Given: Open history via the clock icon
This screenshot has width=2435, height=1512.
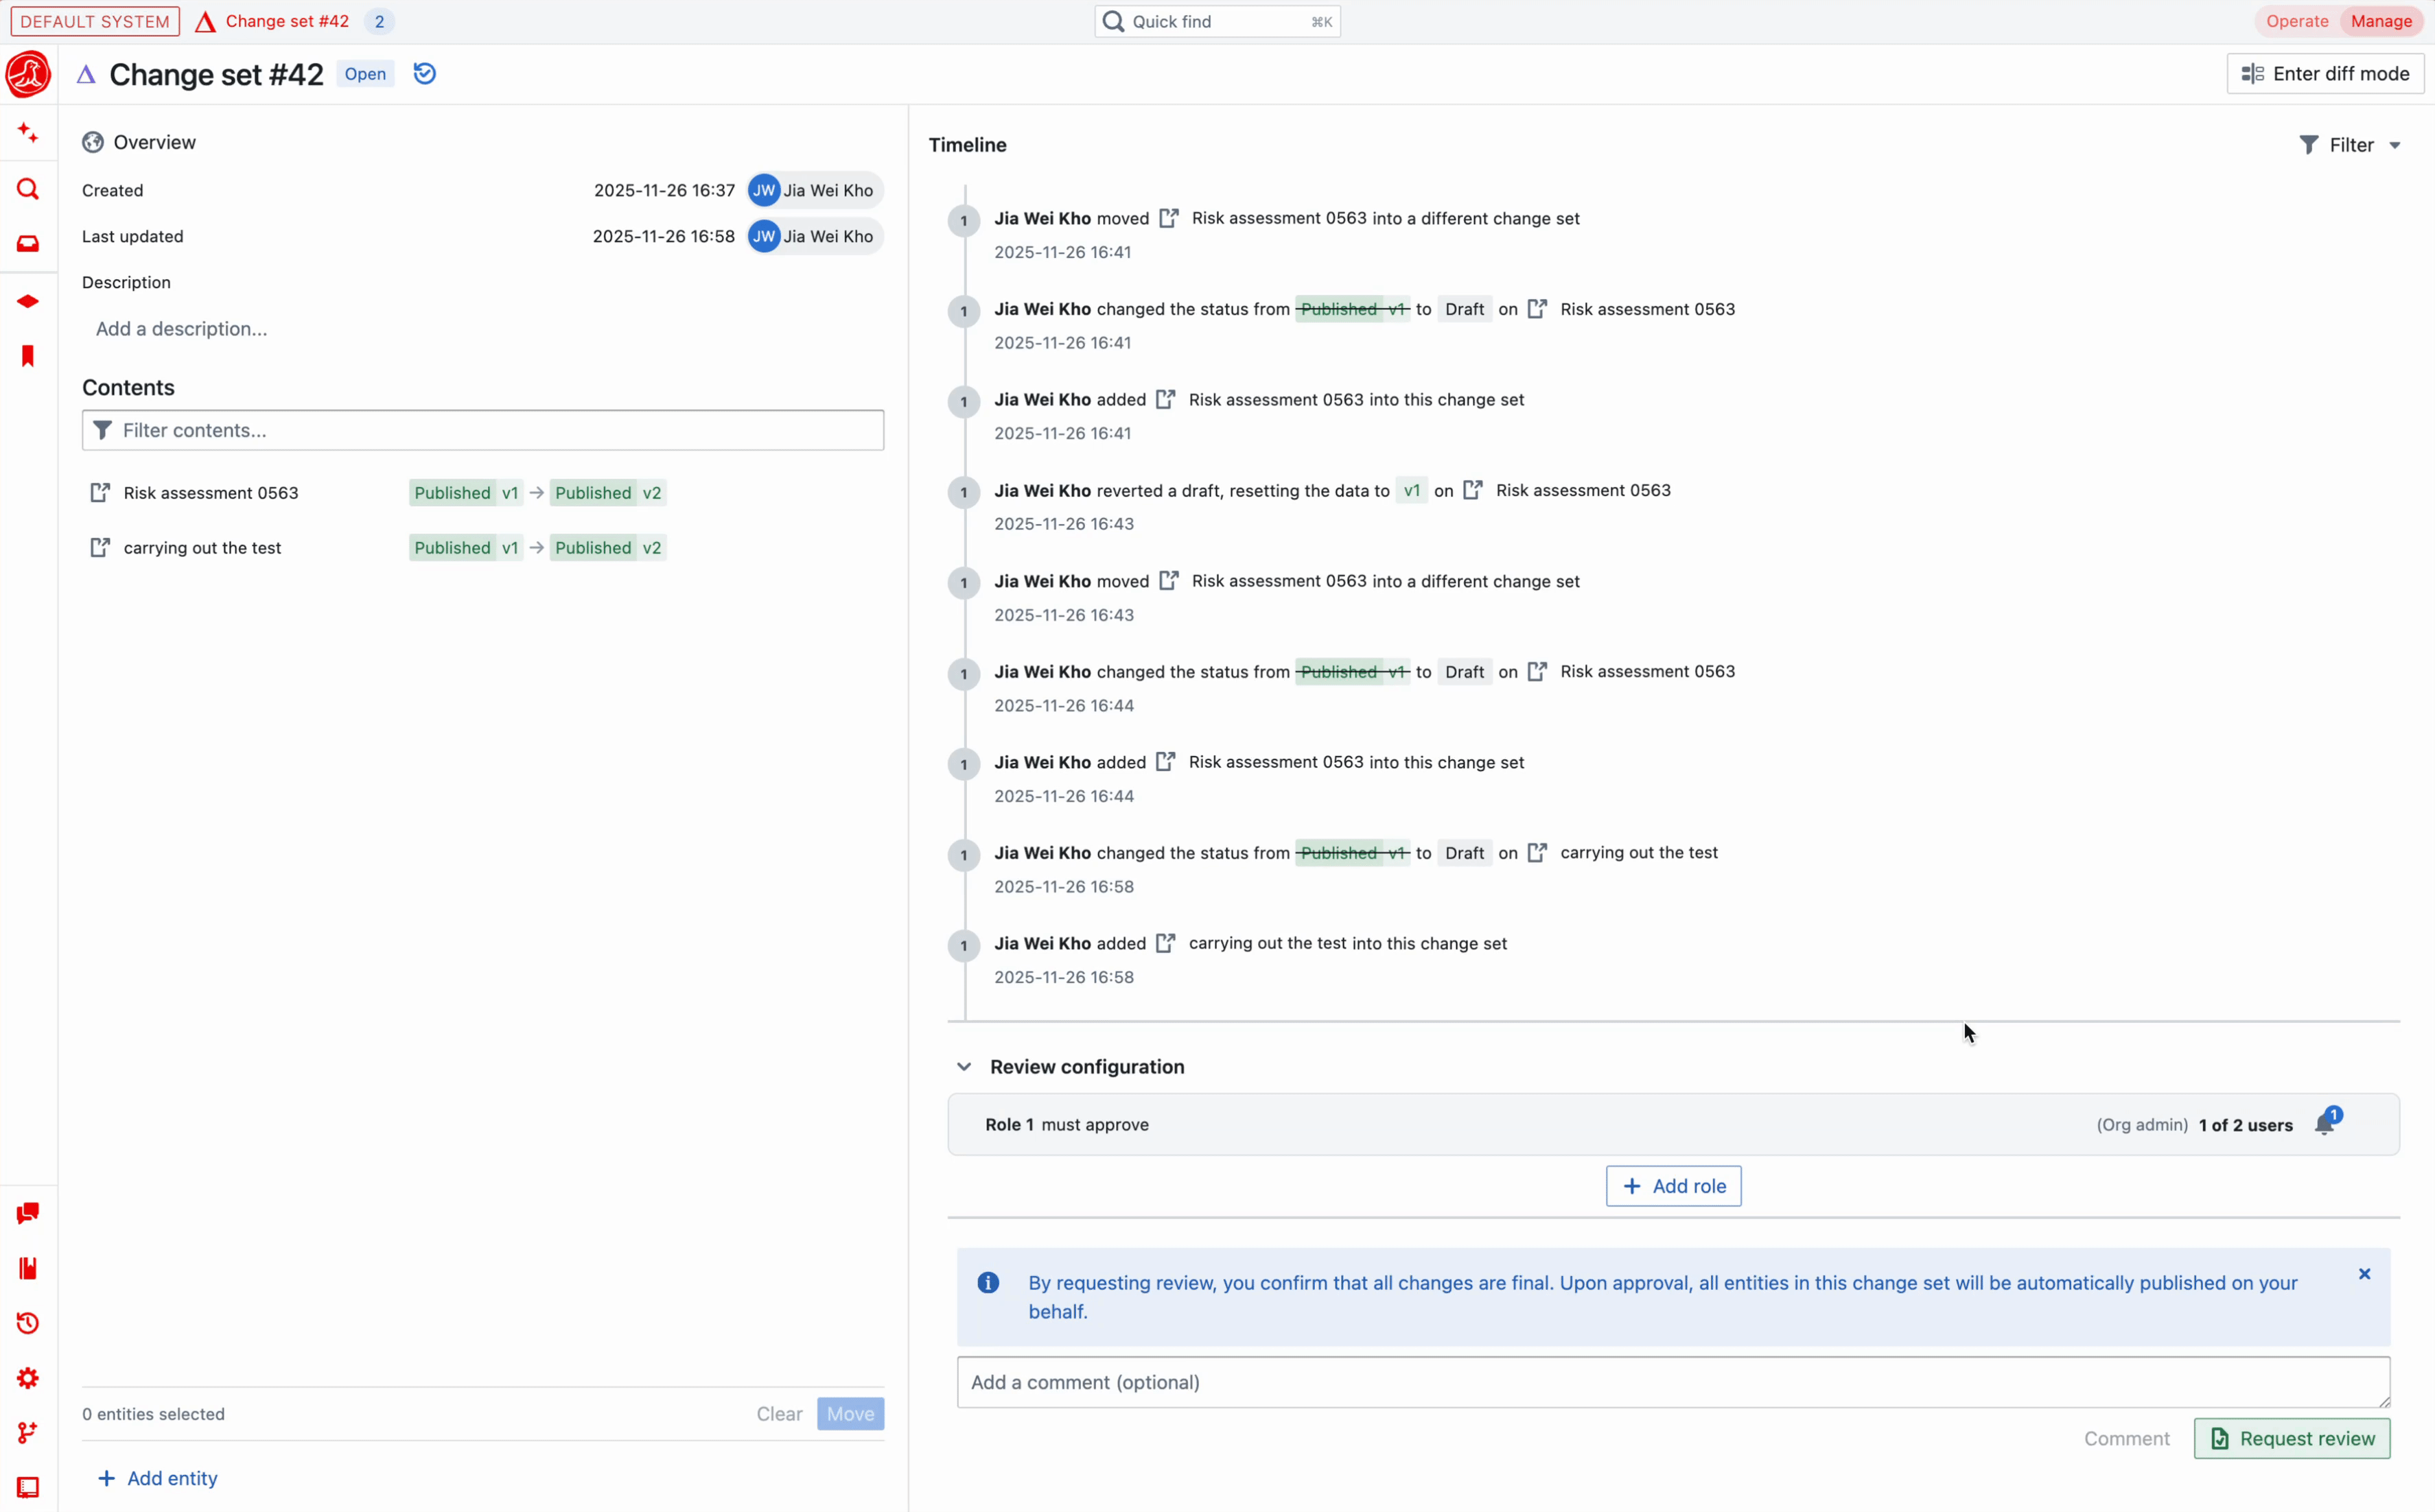Looking at the screenshot, I should pyautogui.click(x=27, y=1323).
